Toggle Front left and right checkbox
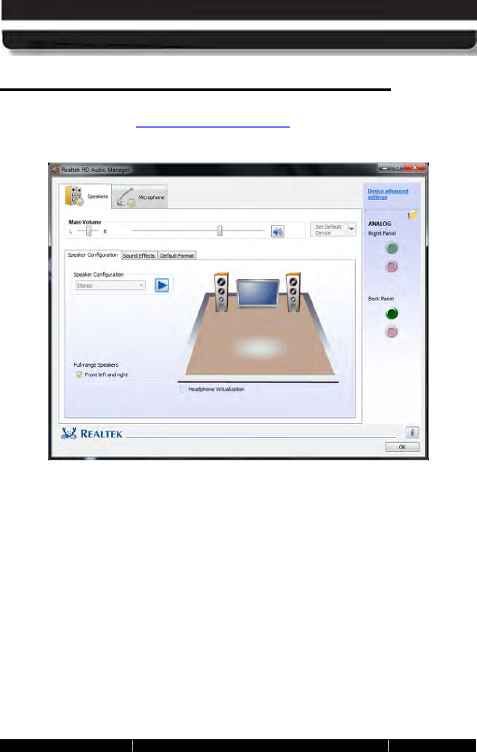 pyautogui.click(x=79, y=374)
